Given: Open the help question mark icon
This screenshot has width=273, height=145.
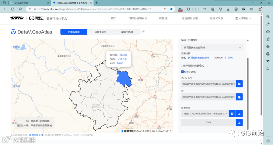Looking at the screenshot, I should coord(144,32).
